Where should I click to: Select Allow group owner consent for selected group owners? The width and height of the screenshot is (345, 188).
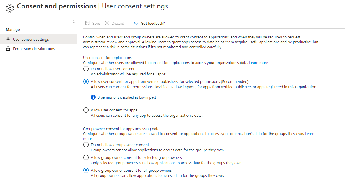(x=86, y=157)
